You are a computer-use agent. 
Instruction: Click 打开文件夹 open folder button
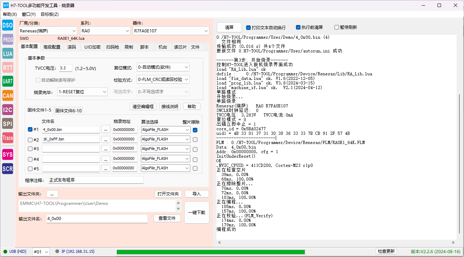(168, 194)
